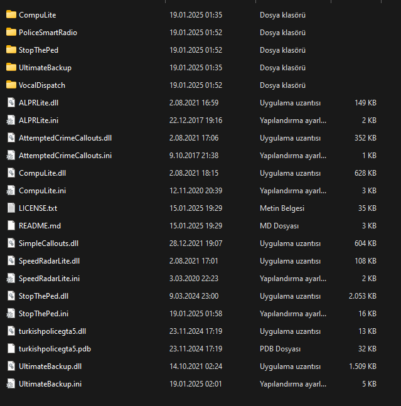
Task: Click the StopThePed.dll file icon
Action: (11, 296)
